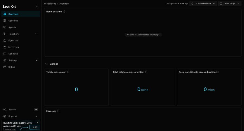Click the ⌘K shortcut badge
This screenshot has width=244, height=131.
coord(36,110)
